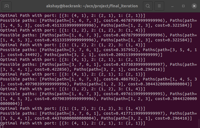Close the terminal window

pyautogui.click(x=194, y=6)
